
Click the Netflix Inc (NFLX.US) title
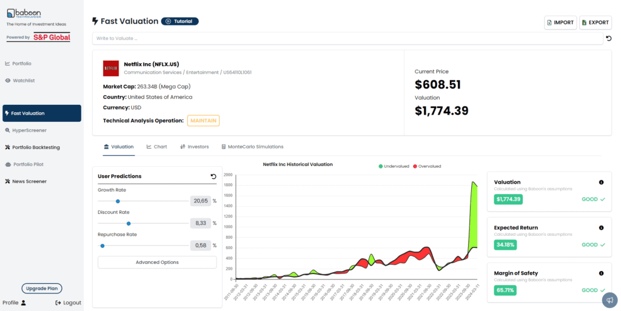[x=151, y=64]
